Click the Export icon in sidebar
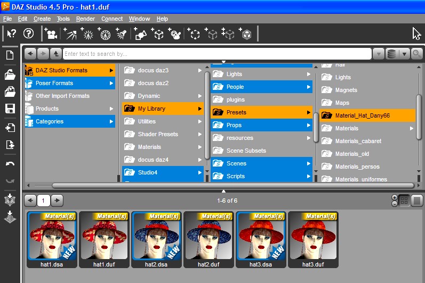425x283 pixels. [x=10, y=145]
